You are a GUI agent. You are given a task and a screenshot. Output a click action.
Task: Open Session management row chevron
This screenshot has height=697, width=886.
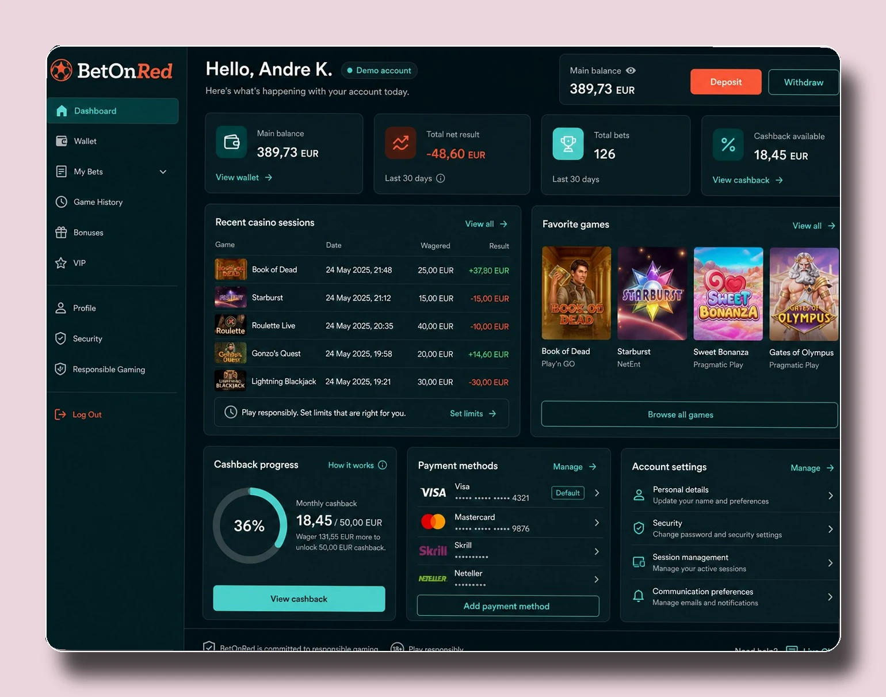tap(830, 563)
